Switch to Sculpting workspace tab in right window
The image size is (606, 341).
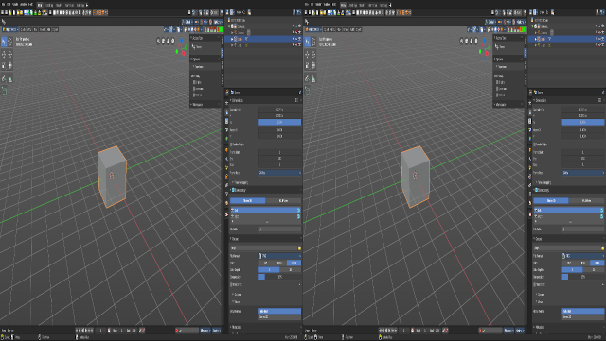pyautogui.click(x=362, y=5)
